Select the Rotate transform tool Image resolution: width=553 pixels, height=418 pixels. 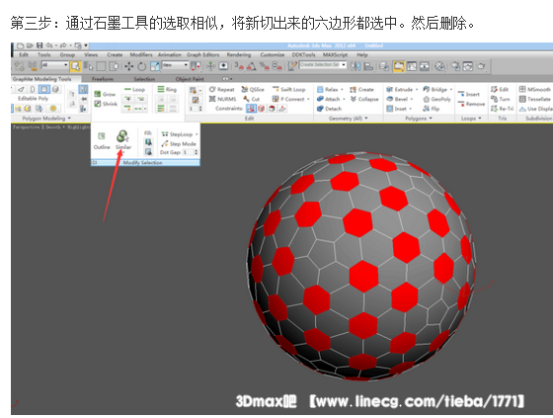(x=141, y=66)
